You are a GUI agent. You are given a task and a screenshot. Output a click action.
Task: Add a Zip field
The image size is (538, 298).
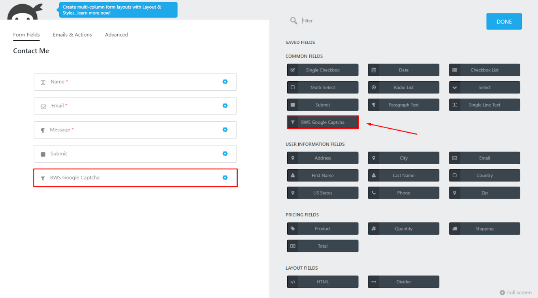pyautogui.click(x=484, y=193)
